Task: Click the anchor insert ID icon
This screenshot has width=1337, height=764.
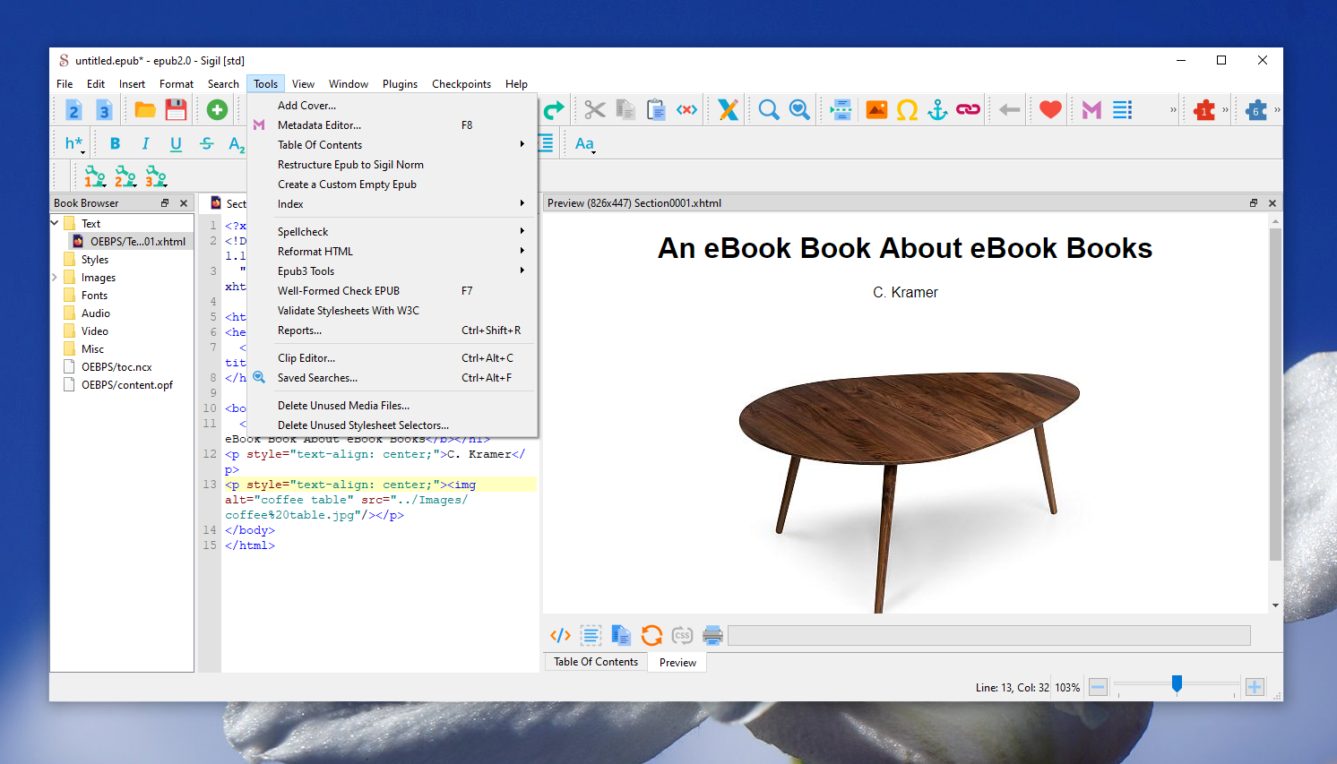Action: coord(937,110)
